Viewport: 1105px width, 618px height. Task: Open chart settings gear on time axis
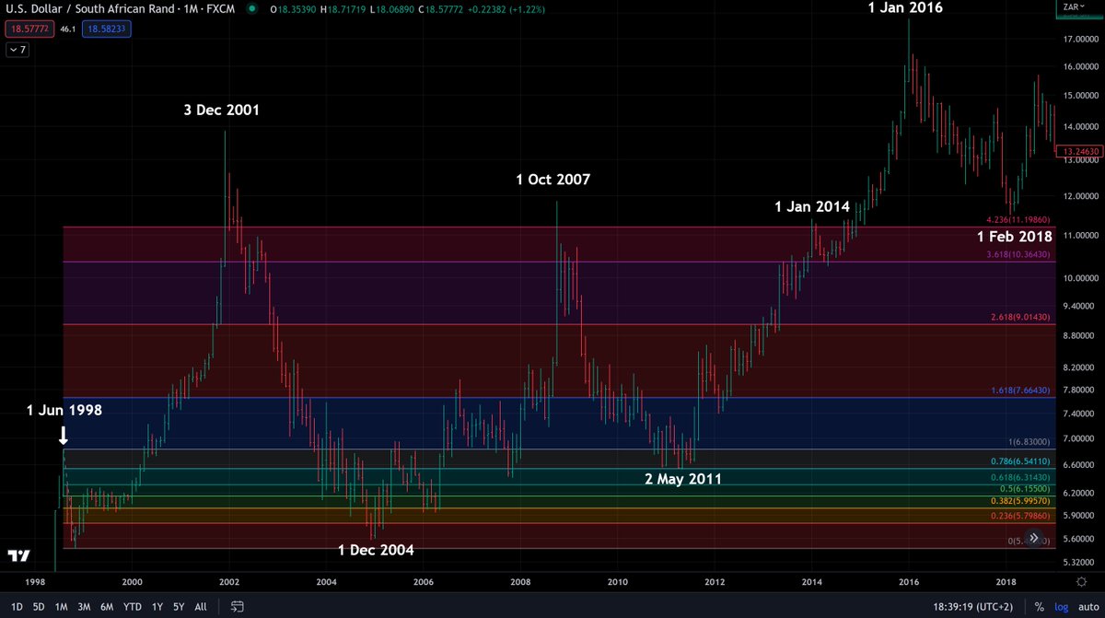click(x=1079, y=582)
